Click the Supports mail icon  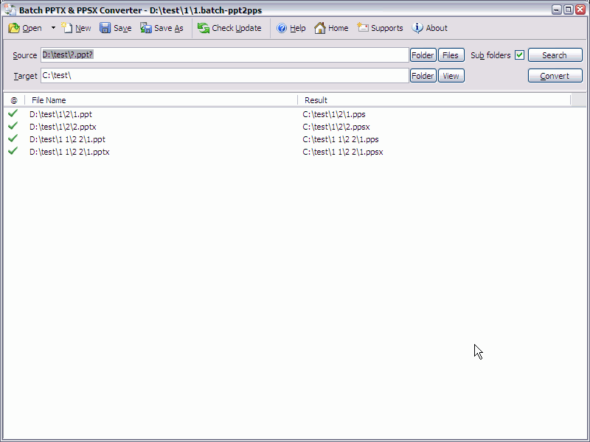363,27
